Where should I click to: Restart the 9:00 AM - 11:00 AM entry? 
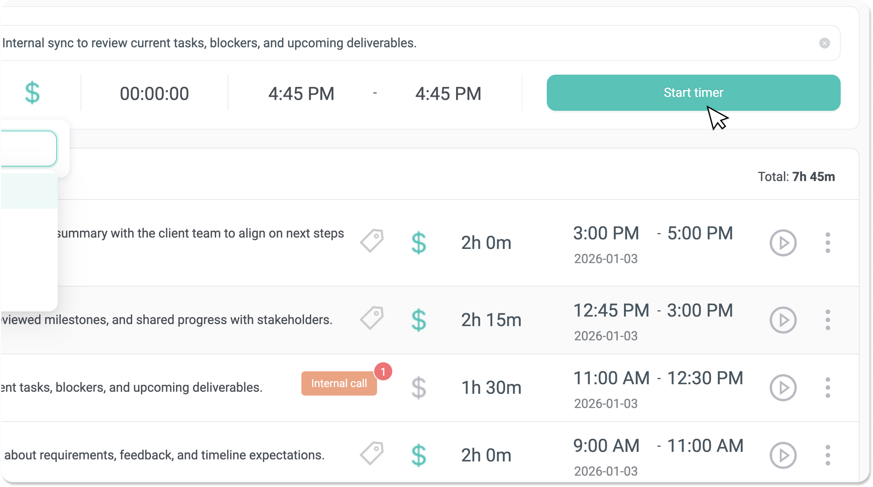[x=783, y=455]
